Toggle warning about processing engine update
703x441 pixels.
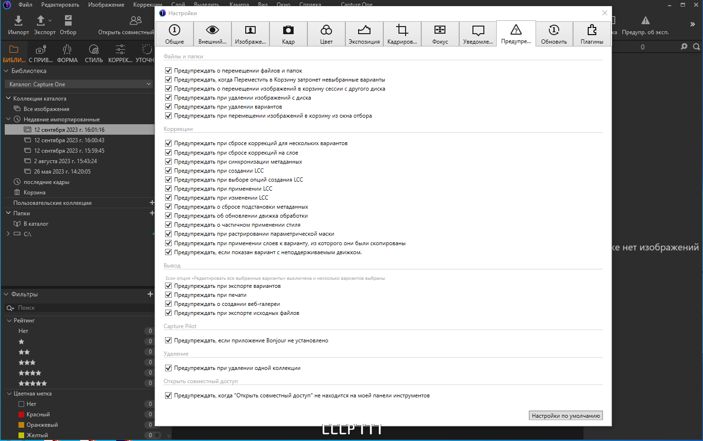tap(168, 215)
